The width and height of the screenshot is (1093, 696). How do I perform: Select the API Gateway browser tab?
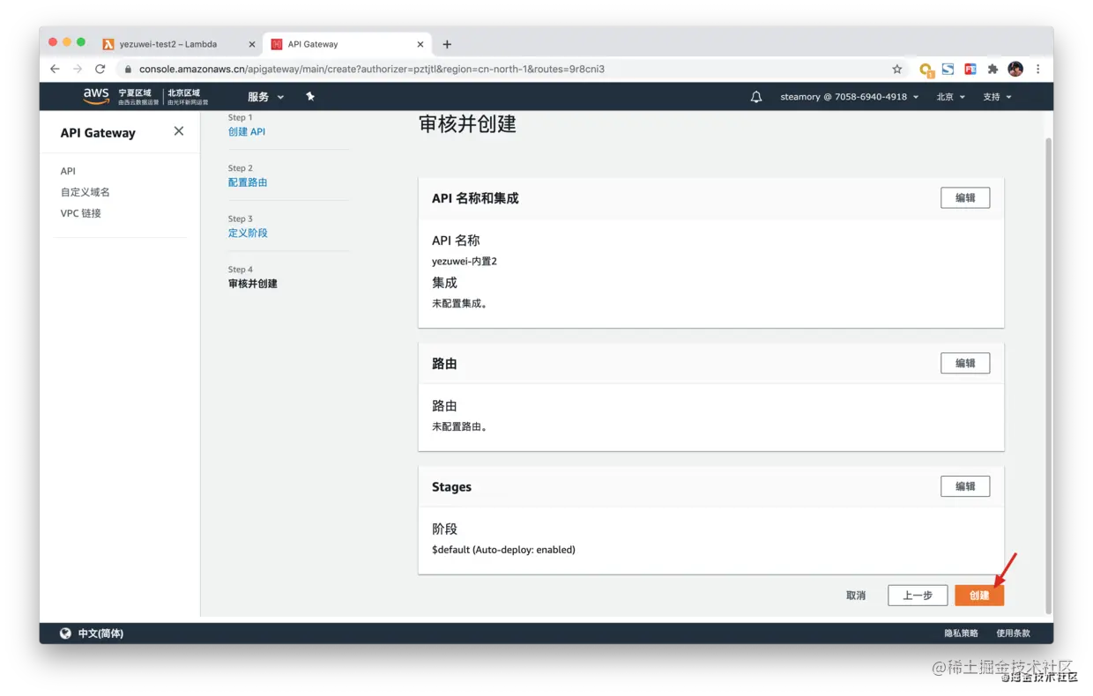pos(346,44)
